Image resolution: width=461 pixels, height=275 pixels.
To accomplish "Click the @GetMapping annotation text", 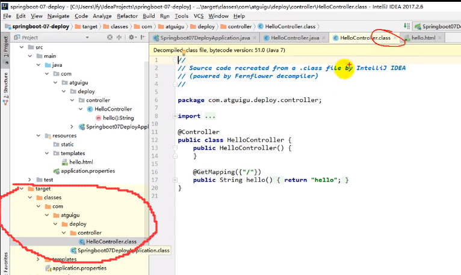I will (x=227, y=172).
